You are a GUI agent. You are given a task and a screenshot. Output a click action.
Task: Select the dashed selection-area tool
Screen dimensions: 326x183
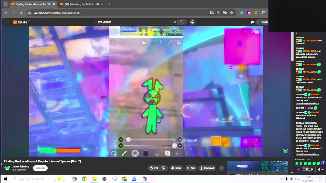pos(153,42)
